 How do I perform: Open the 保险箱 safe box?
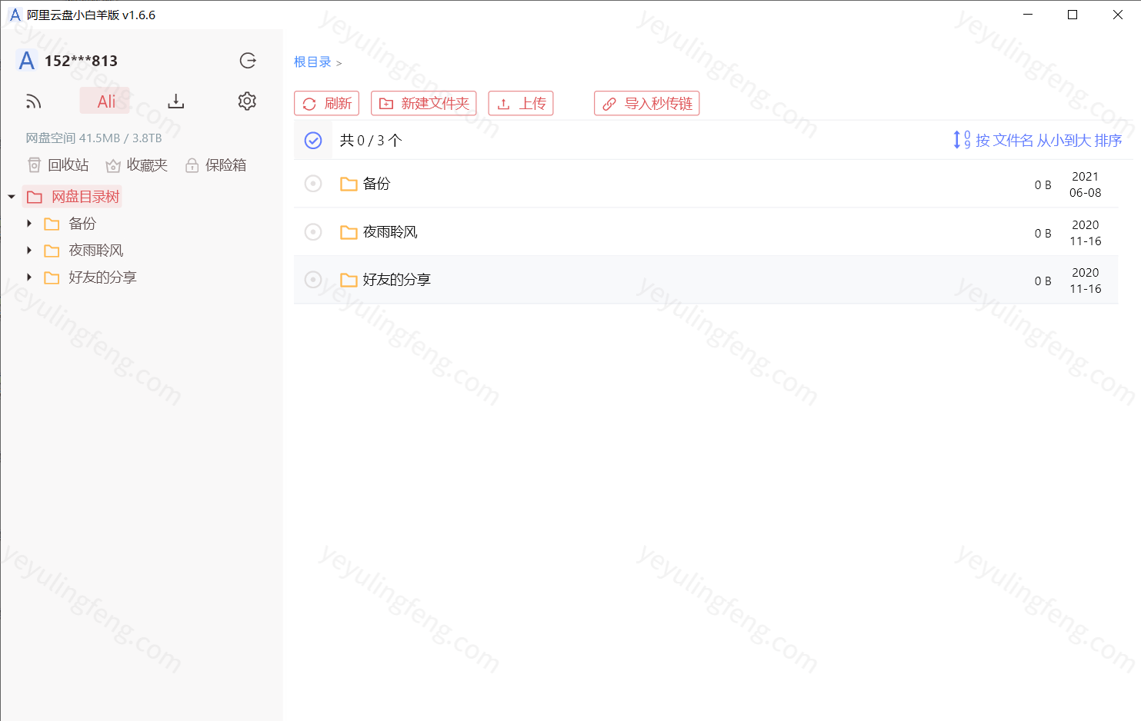coord(216,165)
